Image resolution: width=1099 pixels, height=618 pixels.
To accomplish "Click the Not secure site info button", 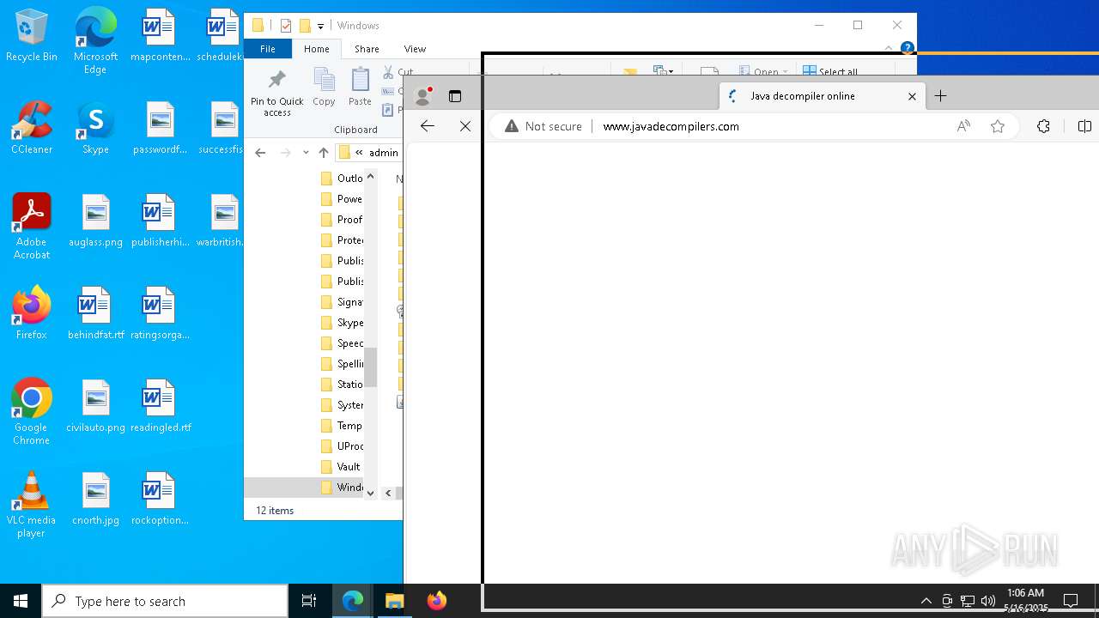I will point(543,126).
